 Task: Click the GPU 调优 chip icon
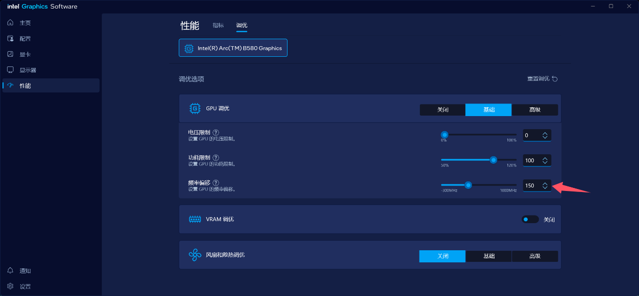tap(194, 109)
